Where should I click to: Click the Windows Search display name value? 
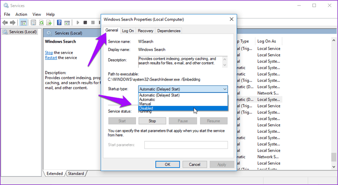152,50
